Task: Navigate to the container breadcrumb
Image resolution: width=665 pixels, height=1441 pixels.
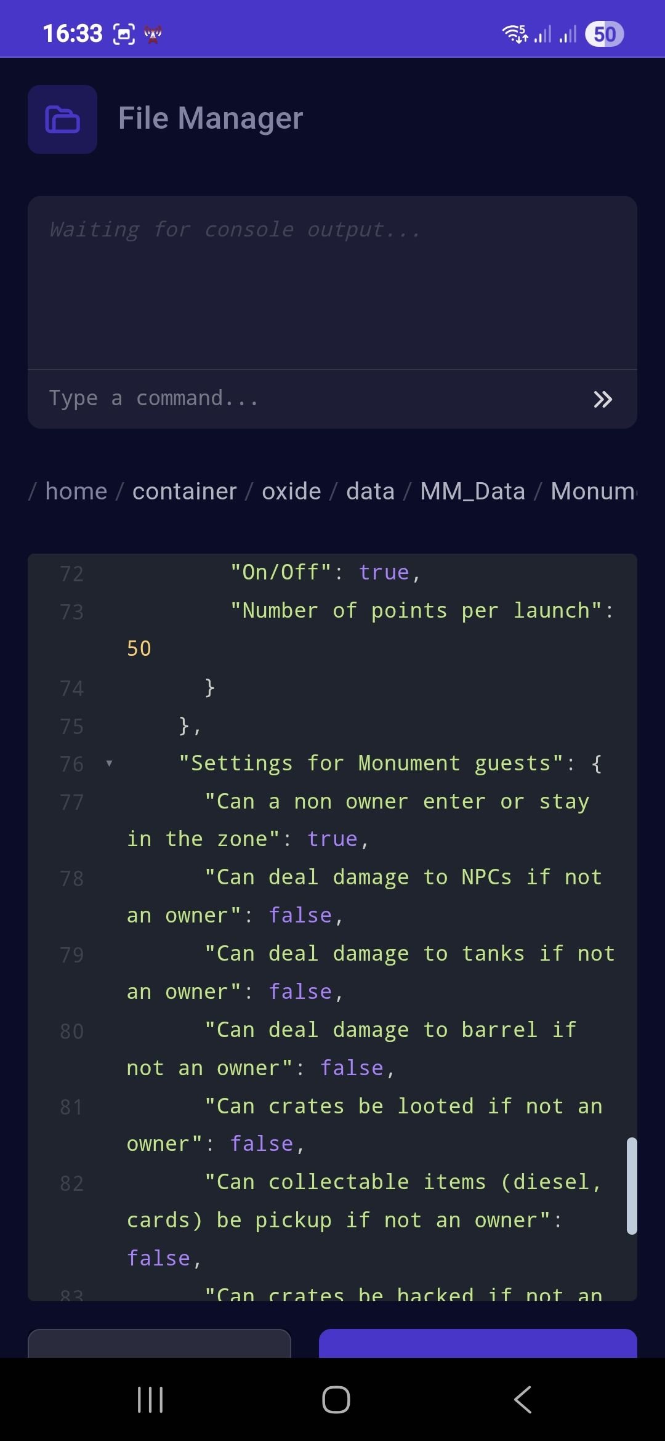Action: coord(184,491)
